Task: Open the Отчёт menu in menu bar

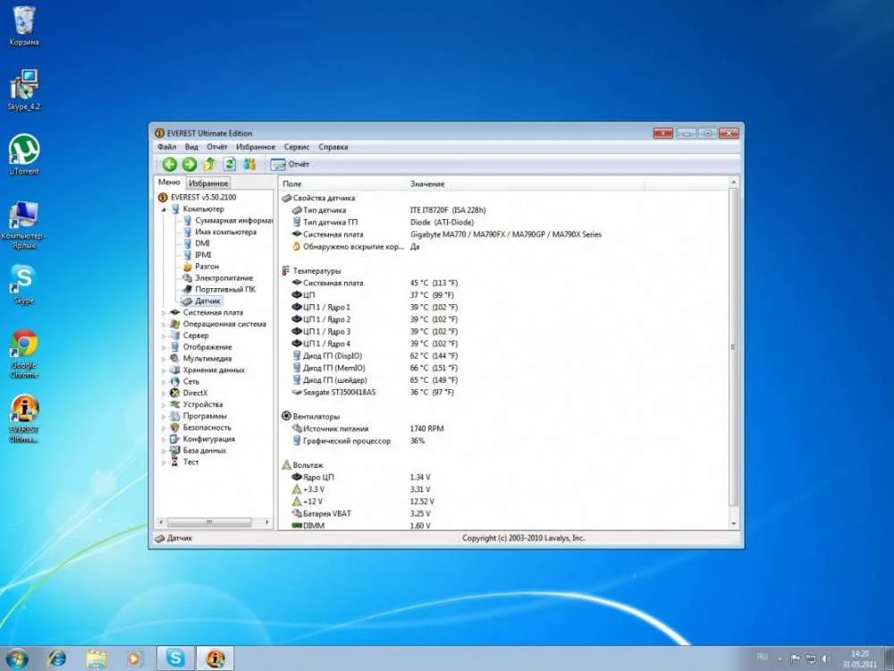Action: point(216,147)
